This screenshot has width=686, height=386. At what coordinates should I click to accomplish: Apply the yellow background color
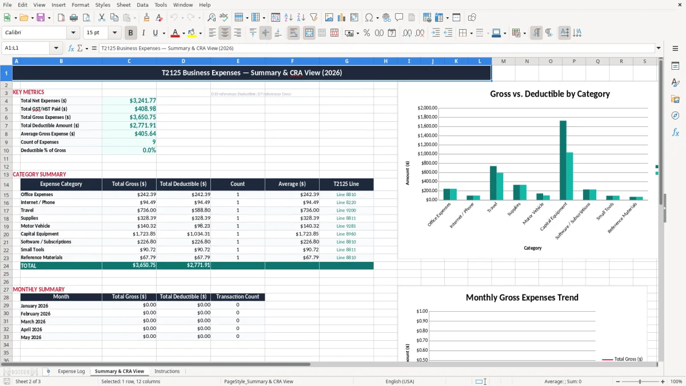[x=192, y=33]
